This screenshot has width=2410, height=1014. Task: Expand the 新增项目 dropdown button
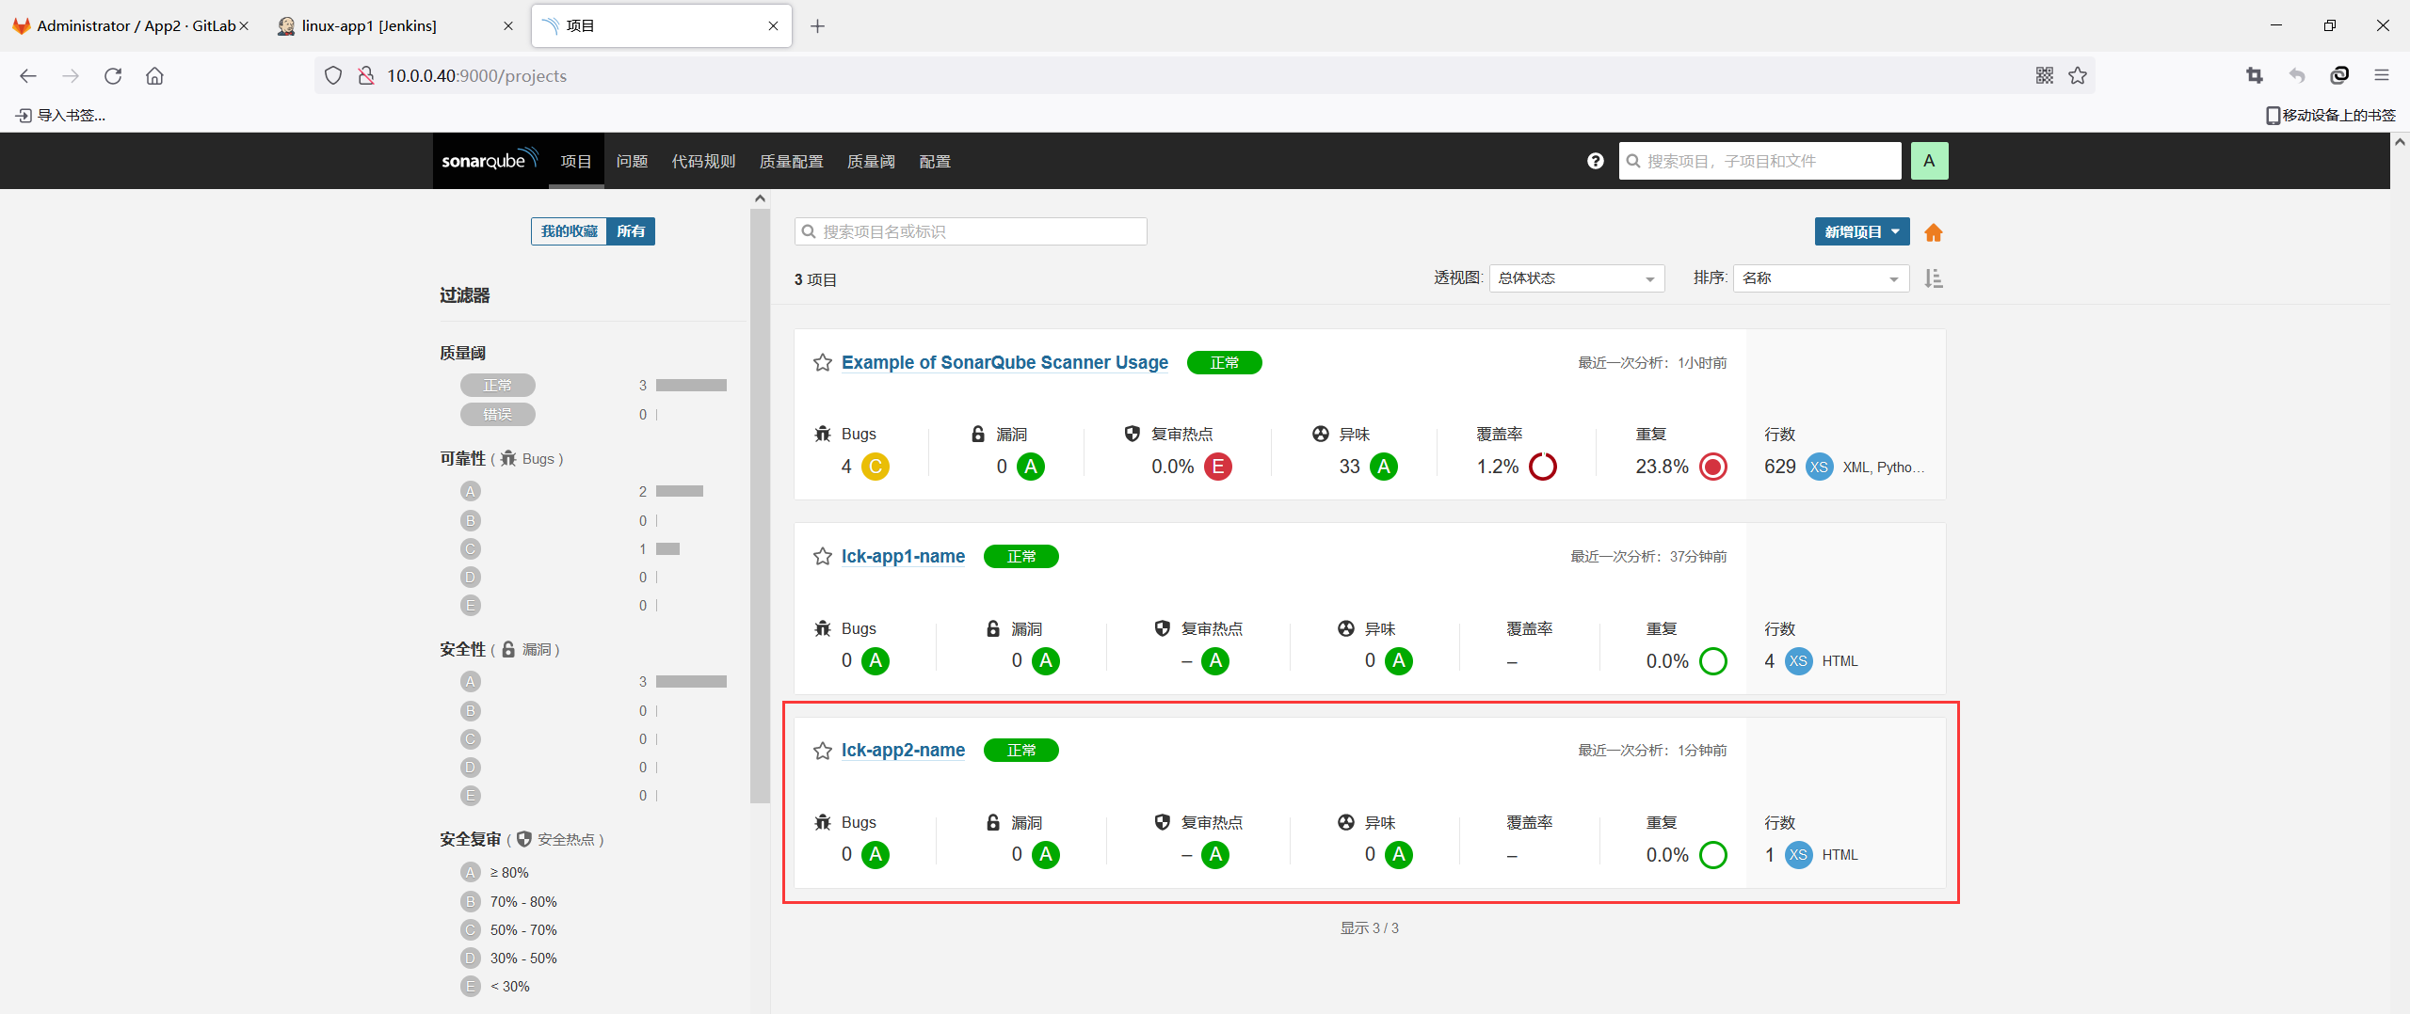point(1862,232)
